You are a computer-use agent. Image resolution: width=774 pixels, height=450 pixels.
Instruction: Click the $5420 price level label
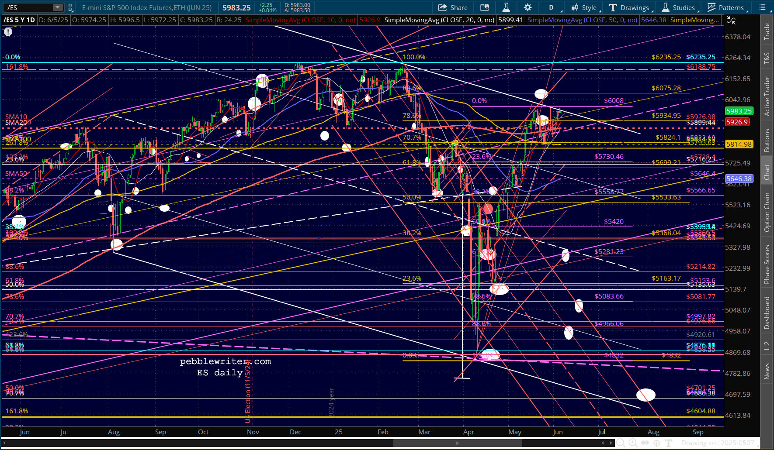point(614,222)
